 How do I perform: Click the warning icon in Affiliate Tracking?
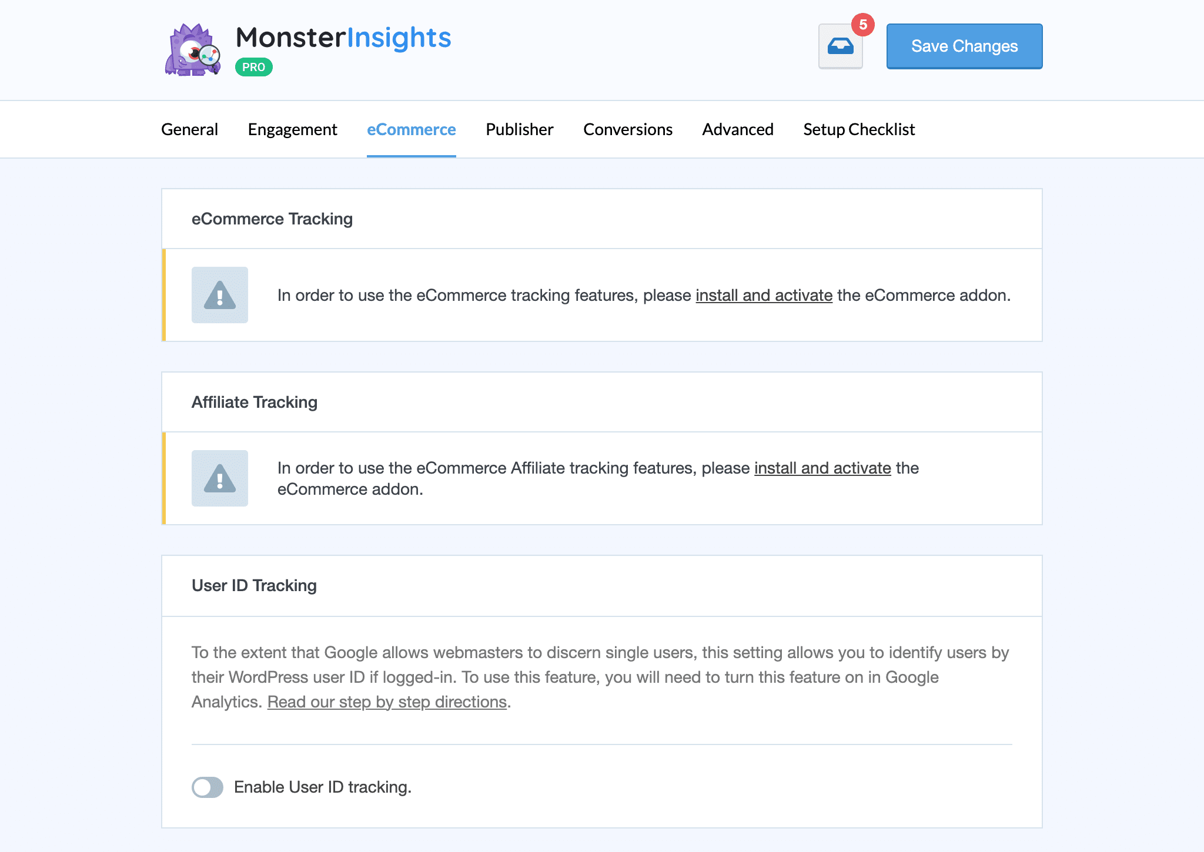220,478
